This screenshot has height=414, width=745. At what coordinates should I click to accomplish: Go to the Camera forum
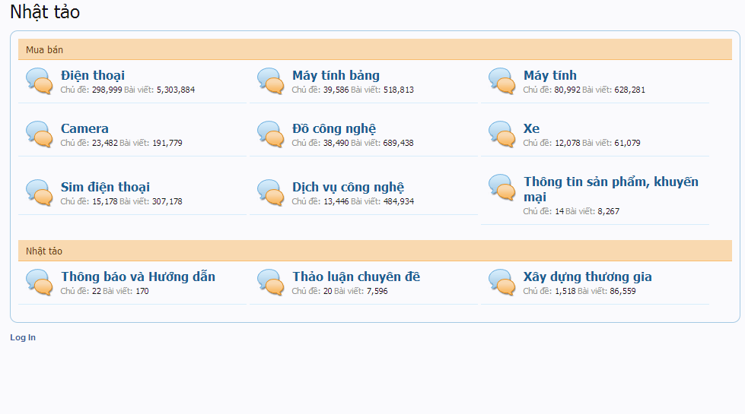point(84,128)
